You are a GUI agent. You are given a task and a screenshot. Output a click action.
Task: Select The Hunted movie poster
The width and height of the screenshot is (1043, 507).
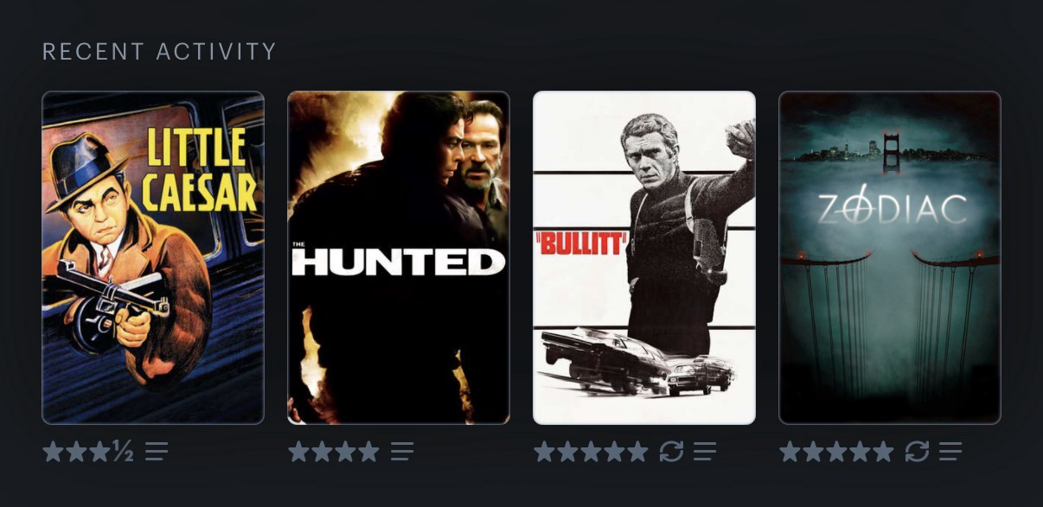(x=399, y=257)
